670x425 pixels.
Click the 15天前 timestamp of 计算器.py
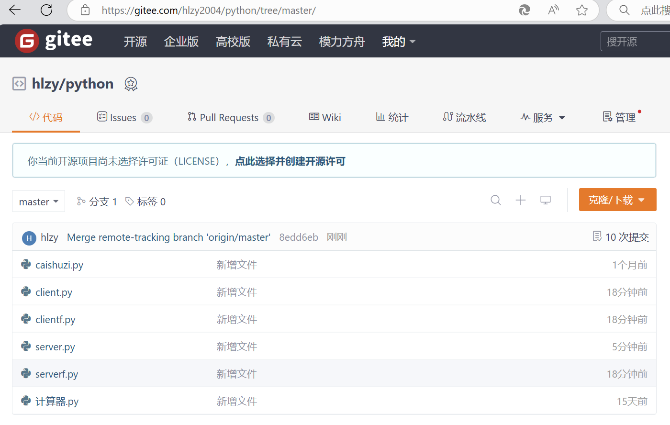click(x=632, y=401)
